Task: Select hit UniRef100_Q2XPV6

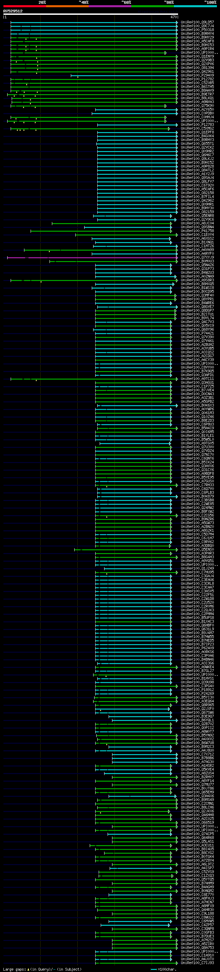Action: coord(197,64)
